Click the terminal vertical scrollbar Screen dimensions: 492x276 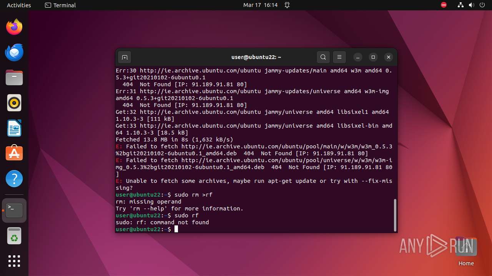[x=395, y=215]
